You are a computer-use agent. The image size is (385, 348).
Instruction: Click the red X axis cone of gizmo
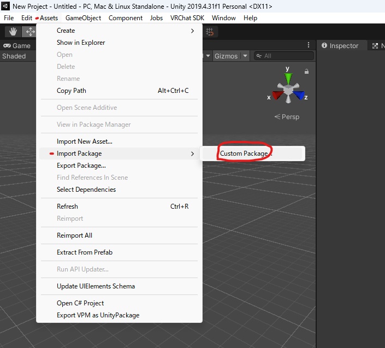(277, 95)
